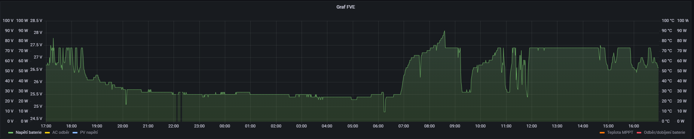694x139 pixels.
Task: Open the orange Teplota MPPT color swatch
Action: tap(602, 133)
